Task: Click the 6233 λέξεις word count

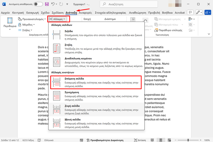Action: tap(28, 140)
